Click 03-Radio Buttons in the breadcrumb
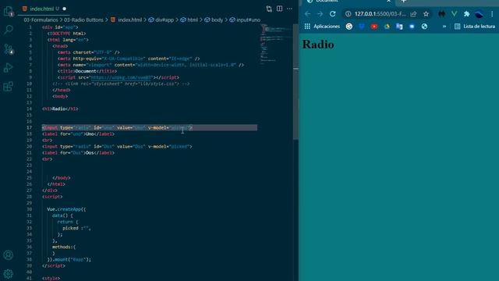The height and width of the screenshot is (281, 499). tap(83, 20)
